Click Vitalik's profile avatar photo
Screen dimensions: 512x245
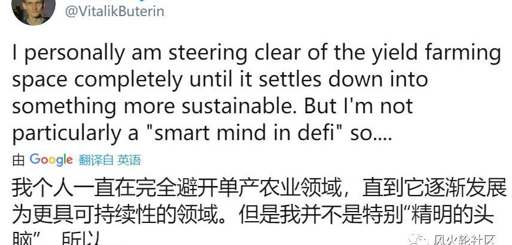[34, 10]
